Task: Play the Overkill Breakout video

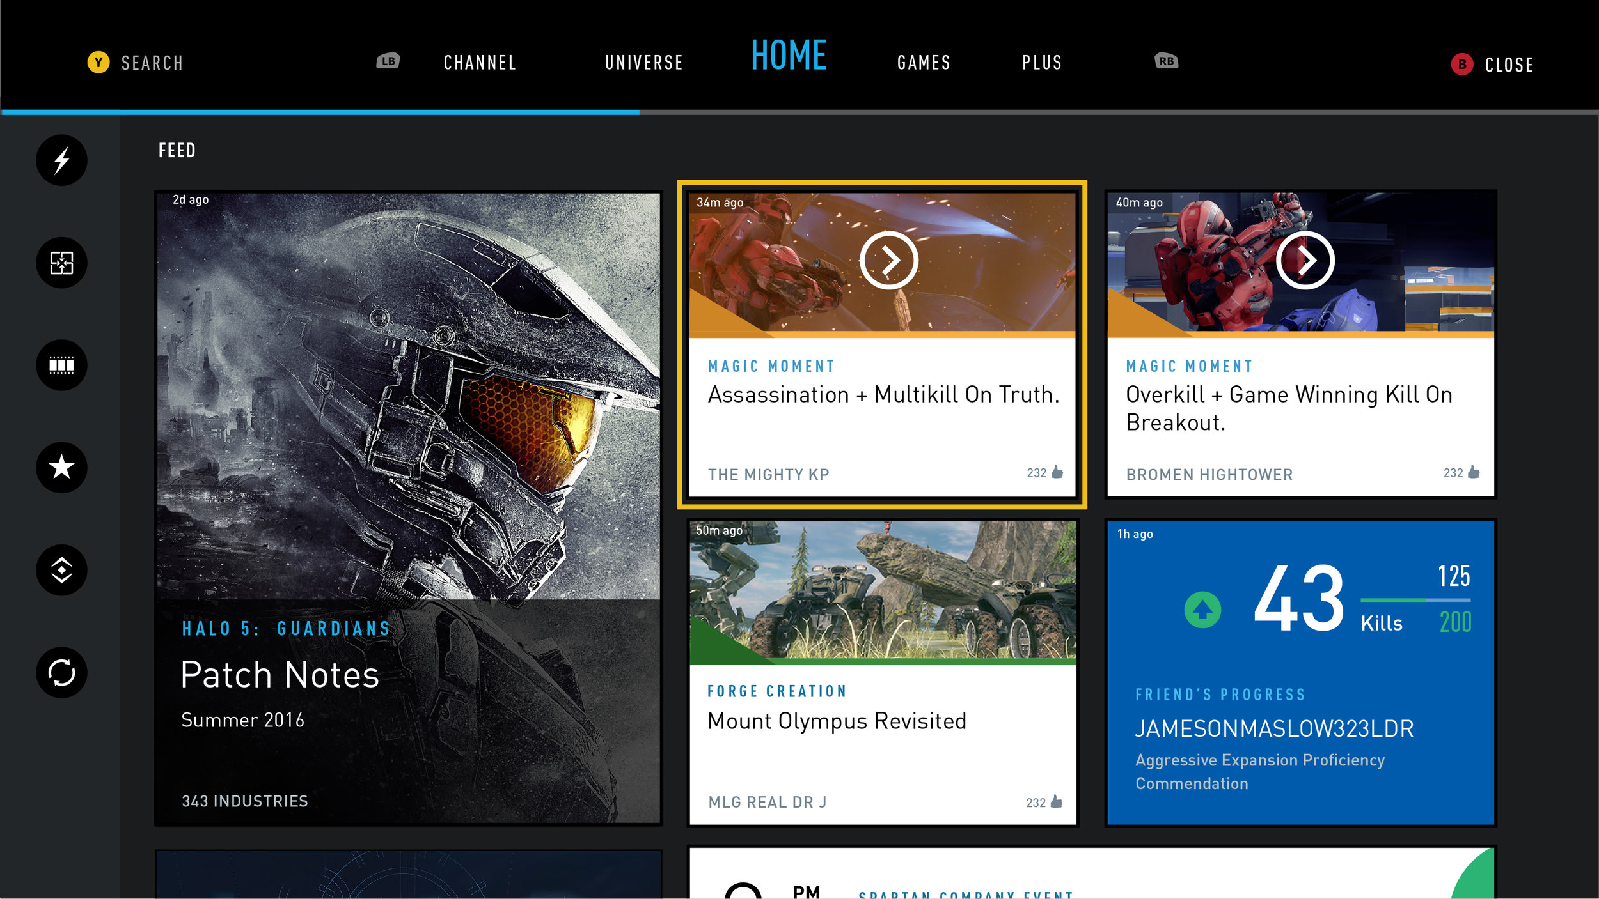Action: (1305, 261)
